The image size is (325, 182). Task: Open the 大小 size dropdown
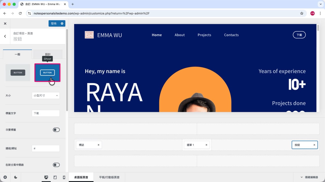pos(46,96)
